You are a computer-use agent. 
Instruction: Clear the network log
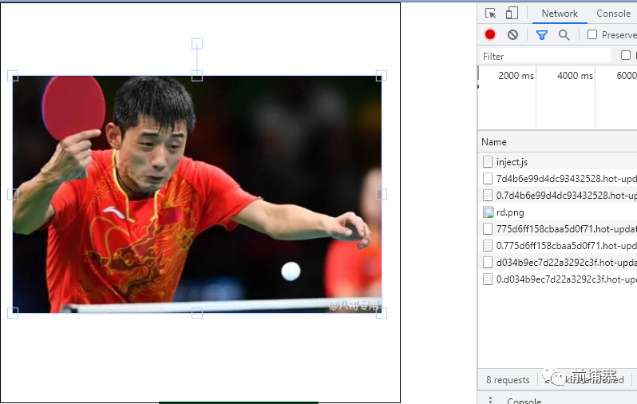point(512,34)
